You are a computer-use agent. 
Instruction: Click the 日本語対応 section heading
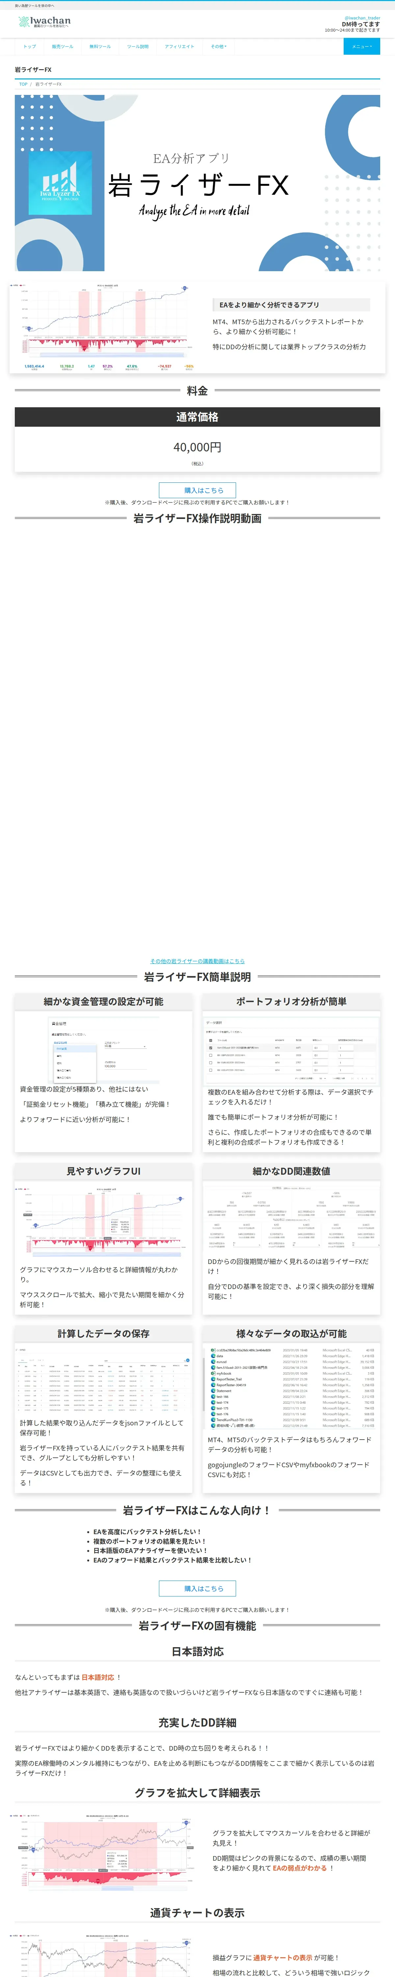click(197, 1651)
